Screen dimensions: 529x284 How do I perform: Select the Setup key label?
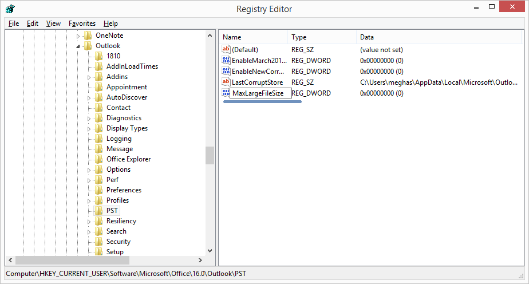115,251
